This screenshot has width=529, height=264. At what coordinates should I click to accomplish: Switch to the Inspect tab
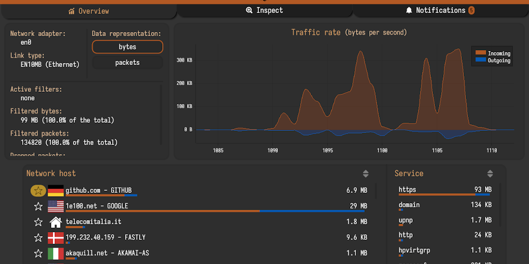pos(264,10)
